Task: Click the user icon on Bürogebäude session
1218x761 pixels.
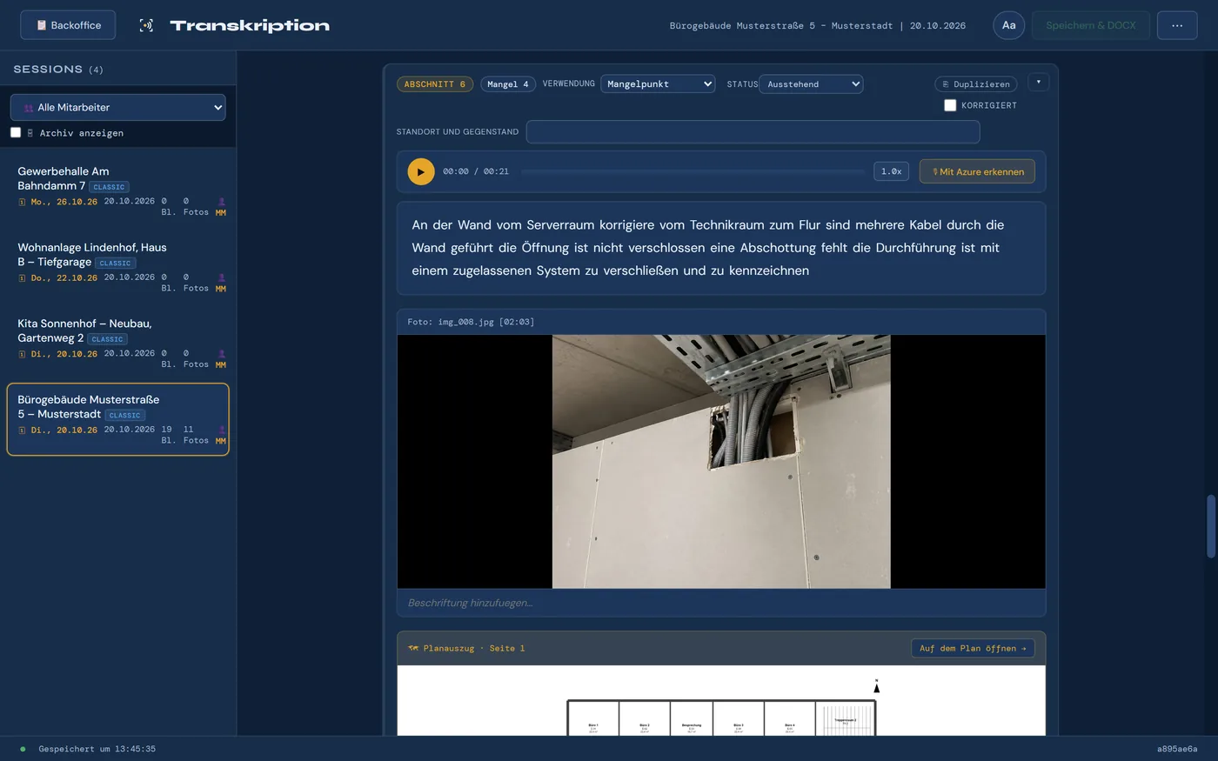Action: [221, 430]
